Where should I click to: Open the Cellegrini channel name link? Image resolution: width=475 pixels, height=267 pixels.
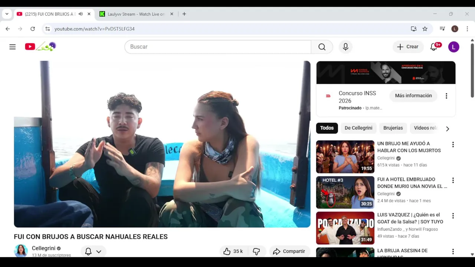tap(43, 248)
